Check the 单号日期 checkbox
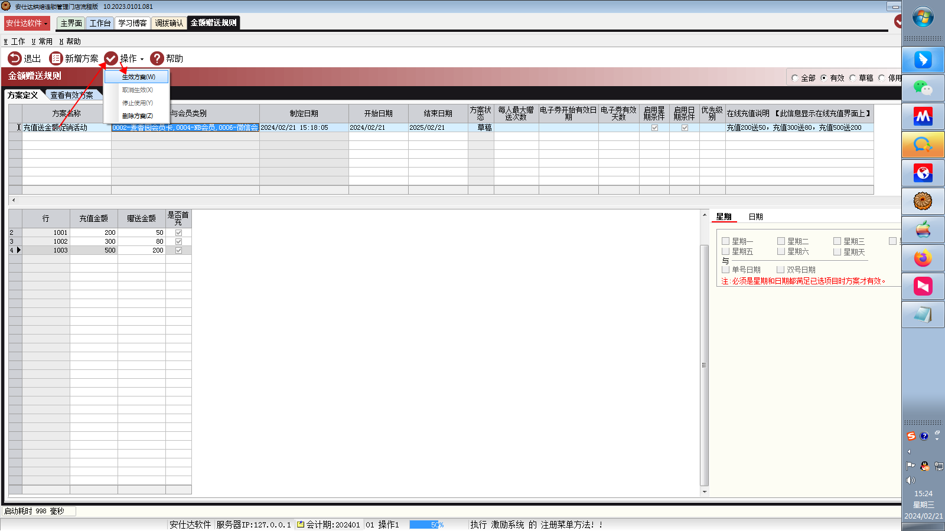This screenshot has width=945, height=531. click(x=726, y=269)
